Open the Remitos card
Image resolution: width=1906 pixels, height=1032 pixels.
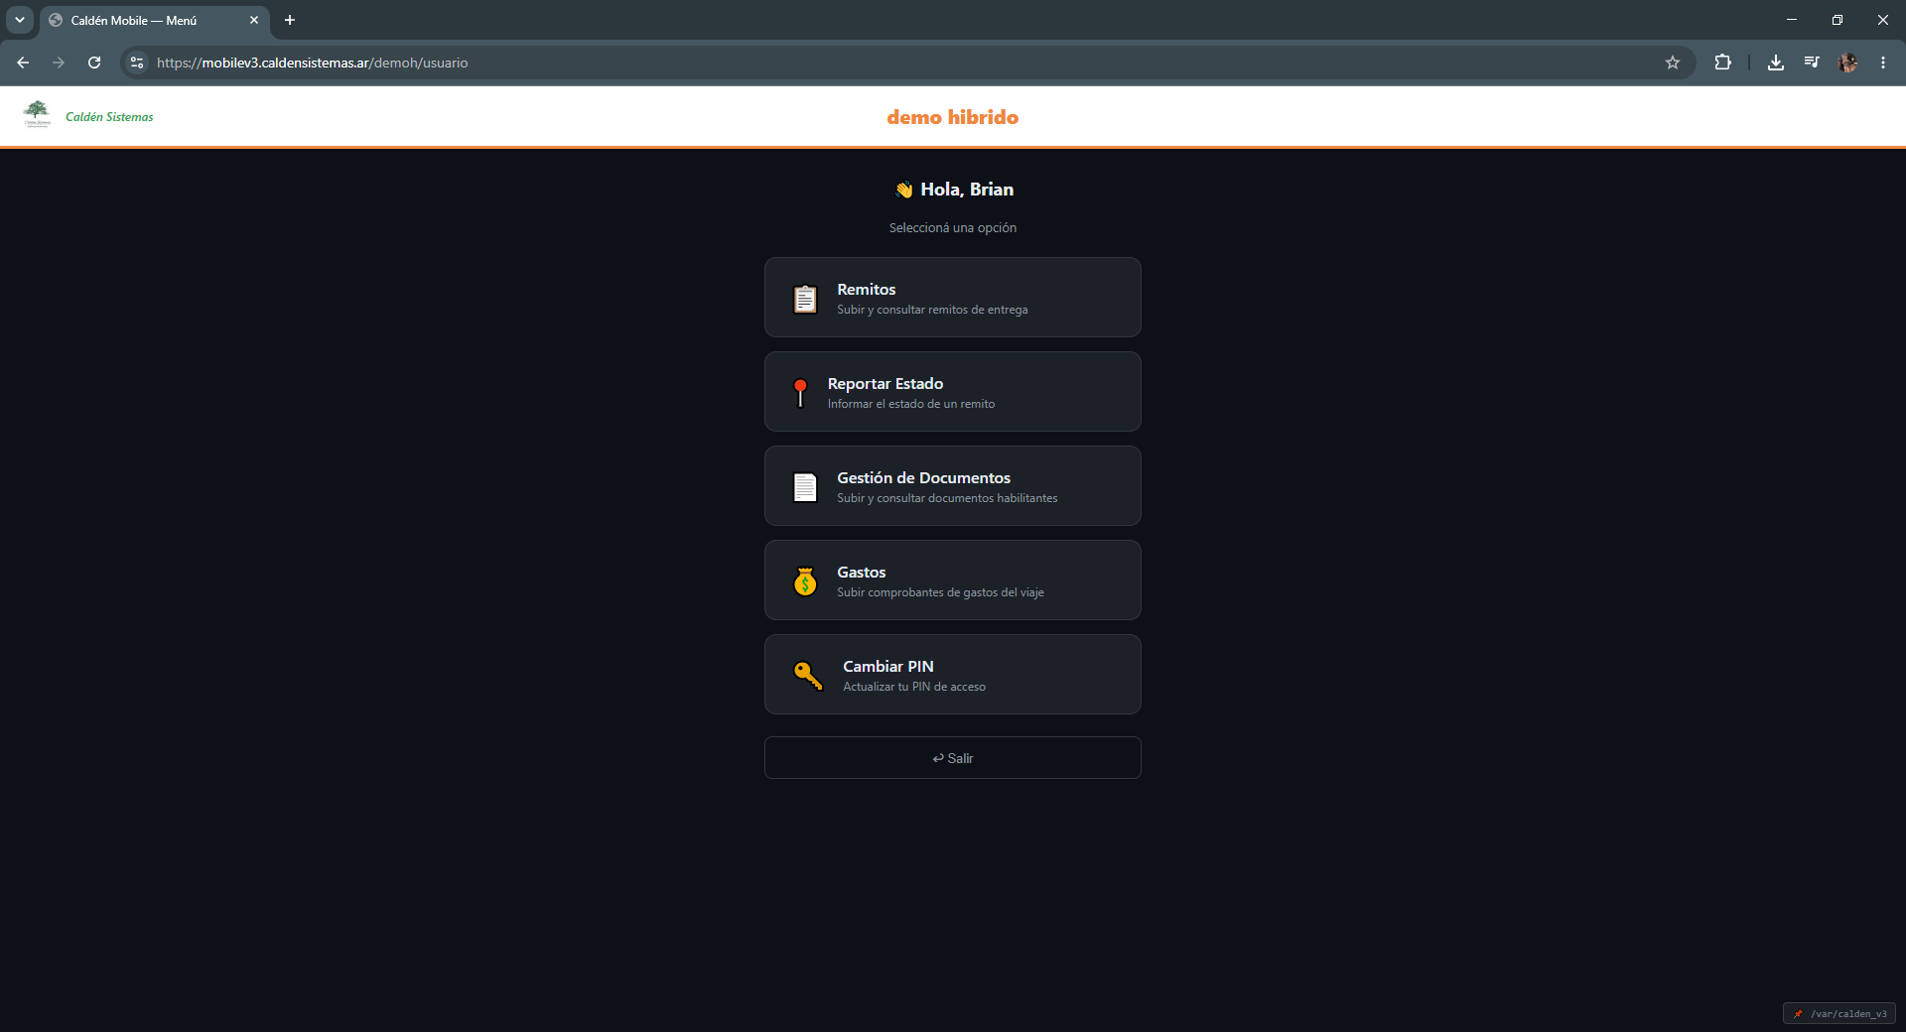pos(952,298)
